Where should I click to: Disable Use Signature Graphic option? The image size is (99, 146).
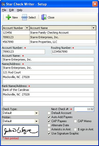click(x=49, y=133)
